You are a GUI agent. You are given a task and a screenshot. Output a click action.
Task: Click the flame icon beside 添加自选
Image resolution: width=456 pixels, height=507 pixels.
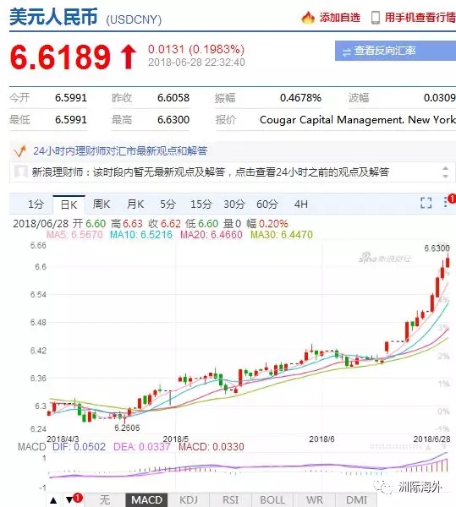click(x=308, y=18)
